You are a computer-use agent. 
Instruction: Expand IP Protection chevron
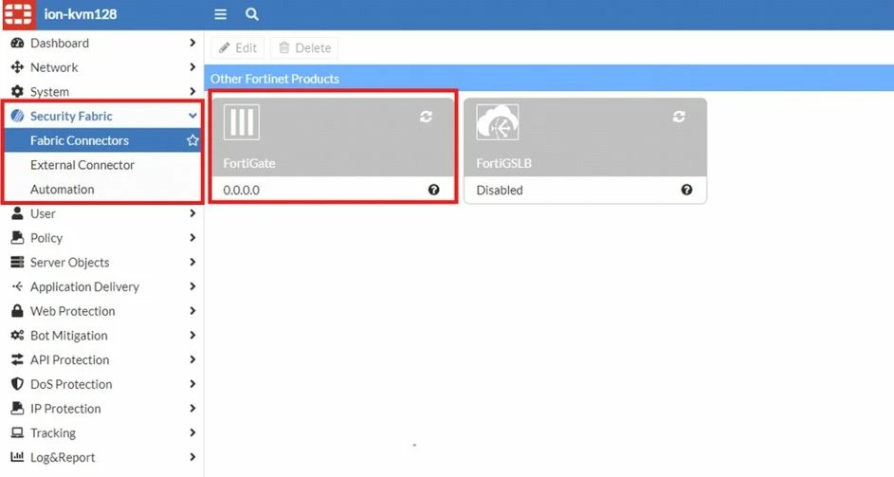click(192, 408)
